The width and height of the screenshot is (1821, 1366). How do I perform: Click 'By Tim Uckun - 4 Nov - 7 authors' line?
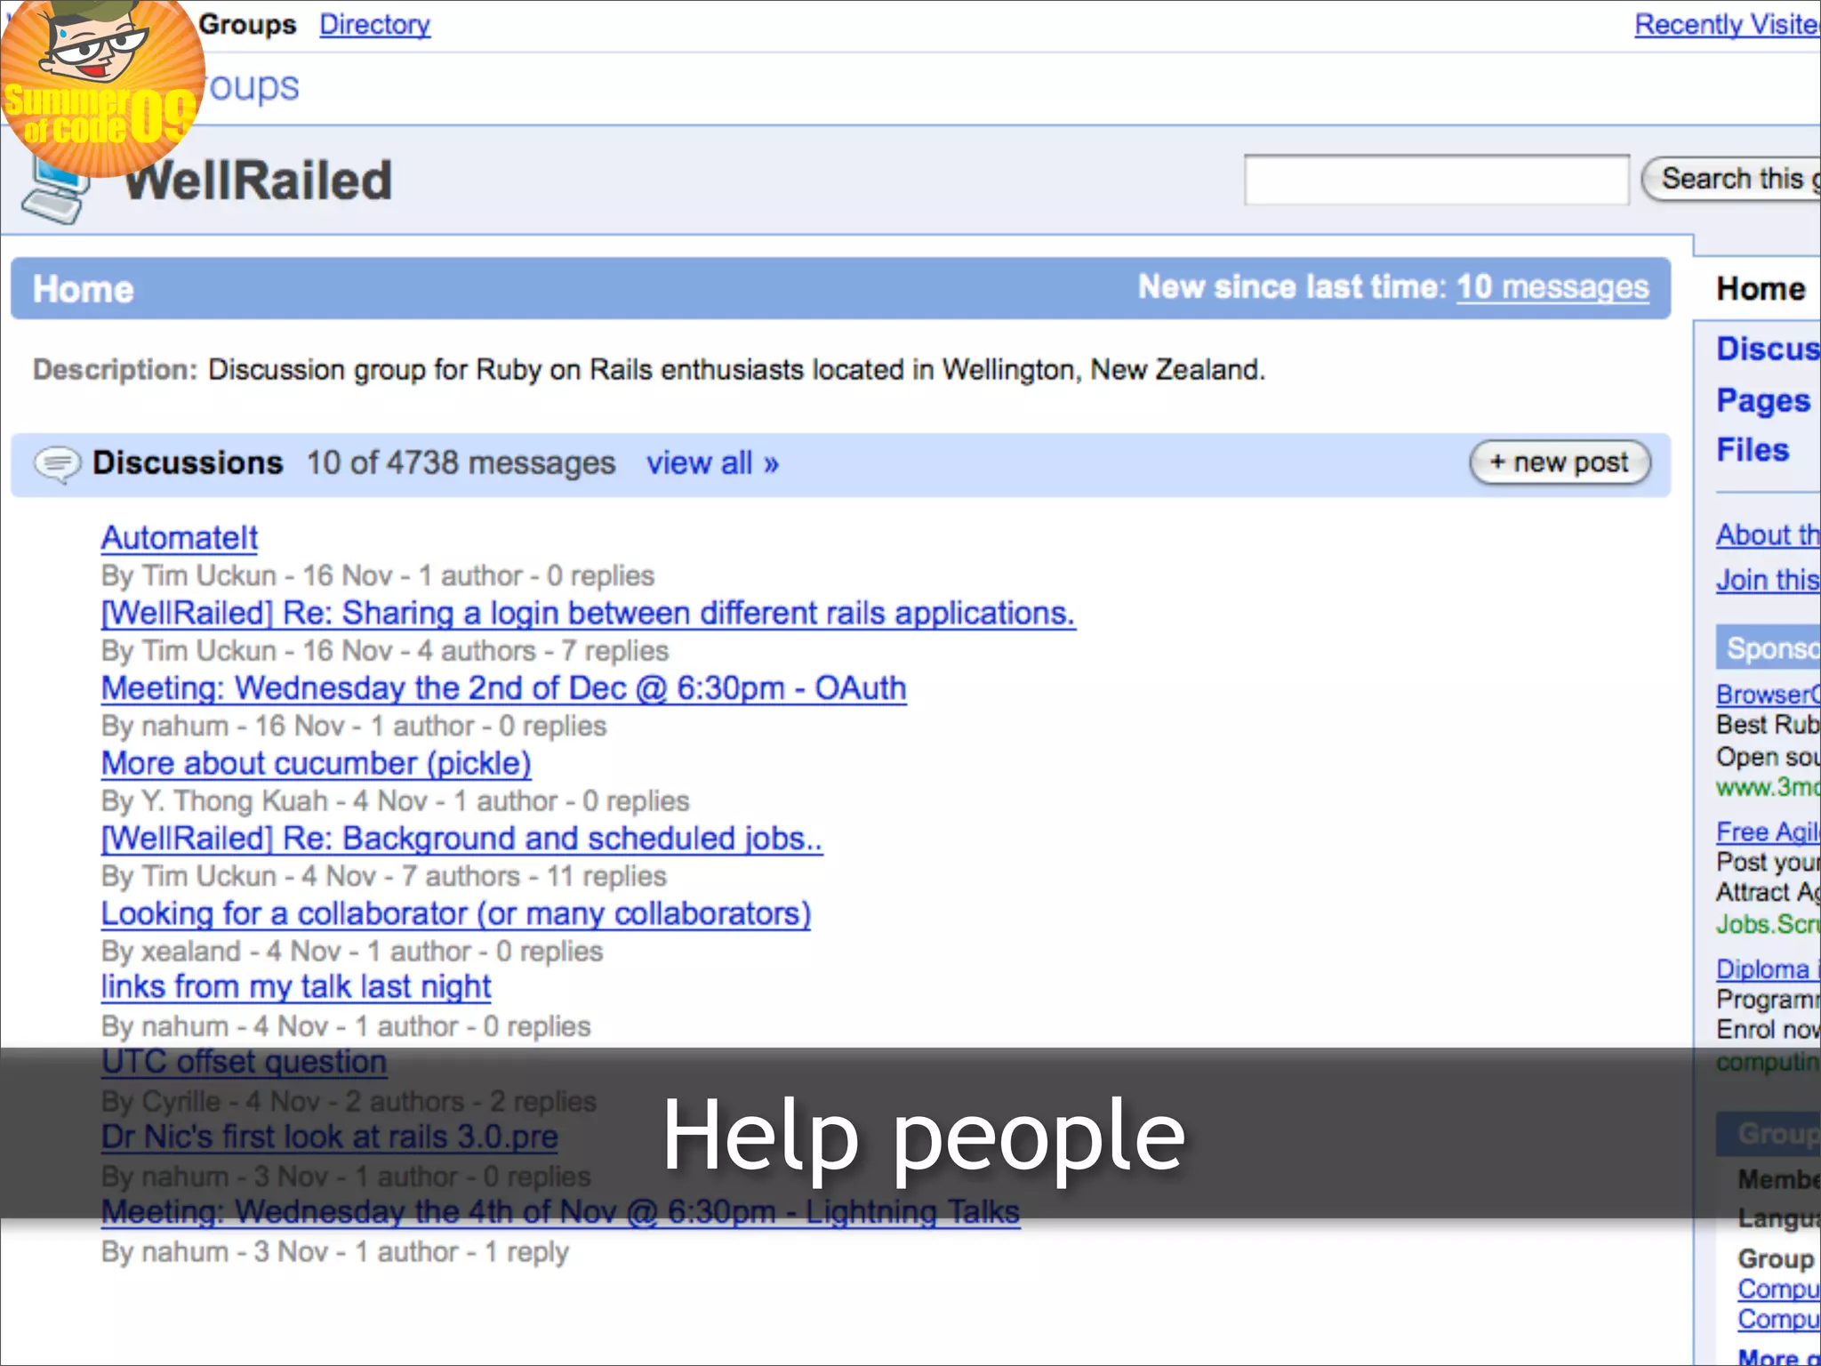[383, 876]
